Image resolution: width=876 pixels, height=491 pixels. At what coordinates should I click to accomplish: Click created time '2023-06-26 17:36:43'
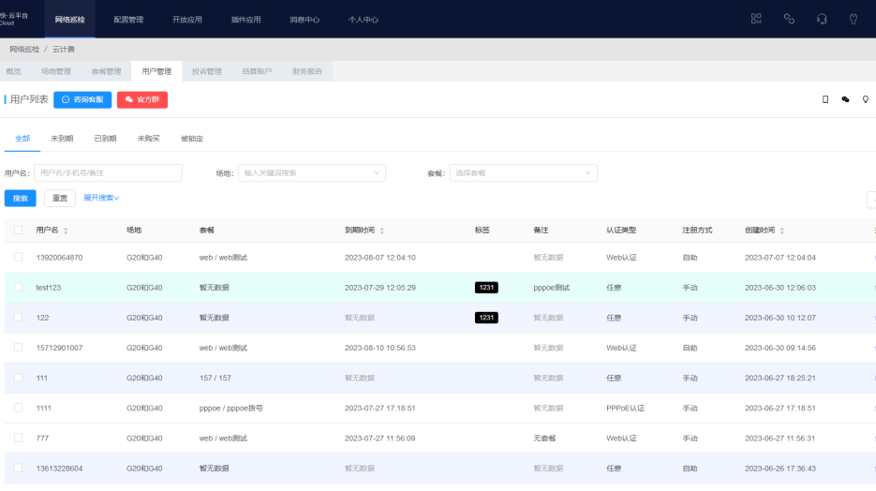tap(780, 469)
